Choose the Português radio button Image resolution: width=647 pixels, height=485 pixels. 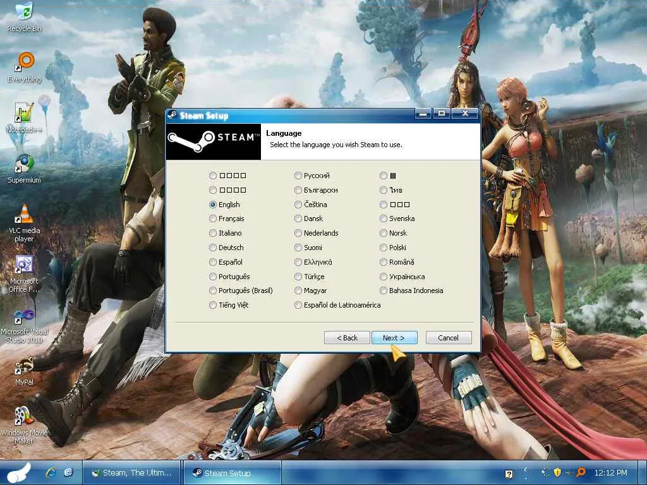coord(230,277)
